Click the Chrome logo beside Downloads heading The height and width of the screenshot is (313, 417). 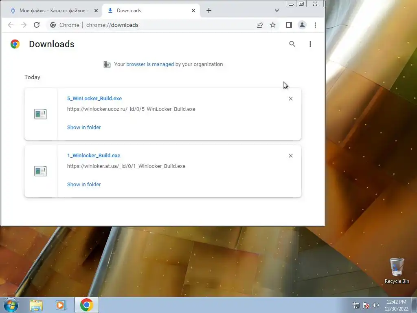pos(15,44)
